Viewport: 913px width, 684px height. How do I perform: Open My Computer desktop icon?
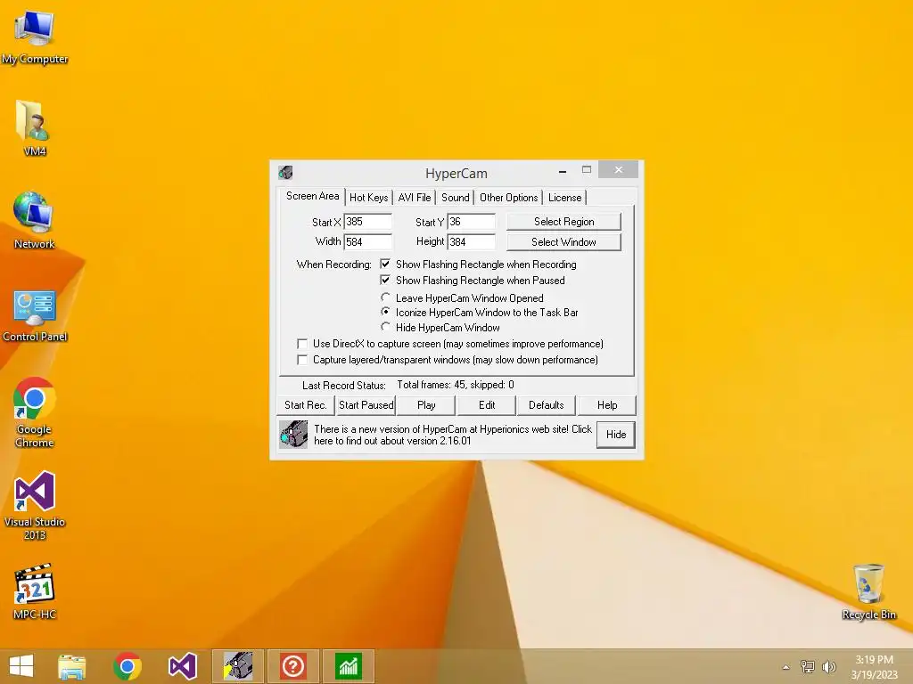pyautogui.click(x=35, y=36)
